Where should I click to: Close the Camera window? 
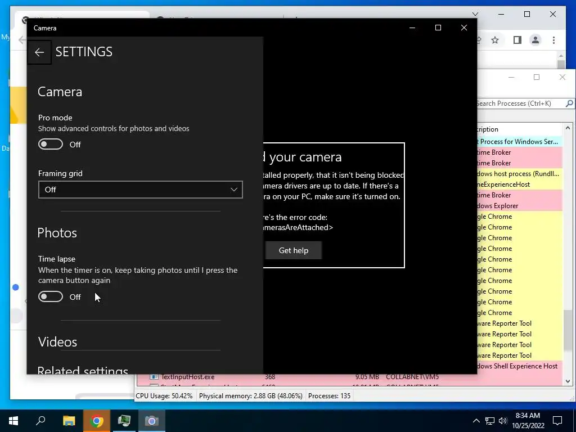coord(464,28)
